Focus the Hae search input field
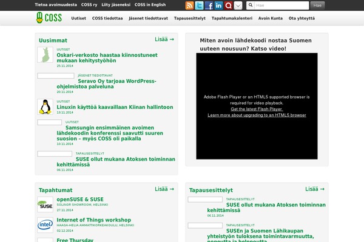Image resolution: width=364 pixels, height=242 pixels. point(281,5)
